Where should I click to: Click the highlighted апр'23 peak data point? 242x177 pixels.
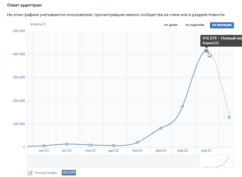coord(206,51)
